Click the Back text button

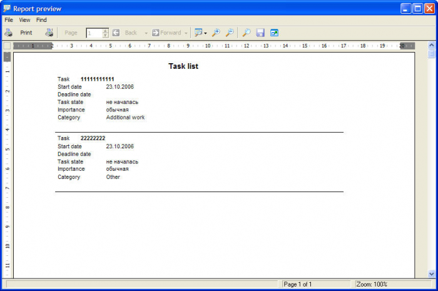pos(131,33)
